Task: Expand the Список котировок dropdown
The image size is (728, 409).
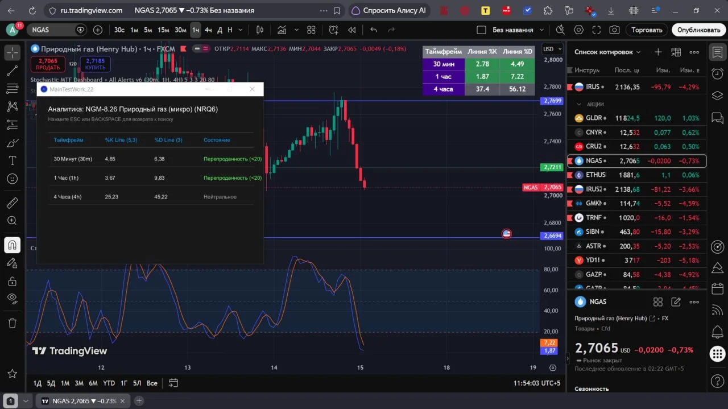Action: click(x=607, y=52)
